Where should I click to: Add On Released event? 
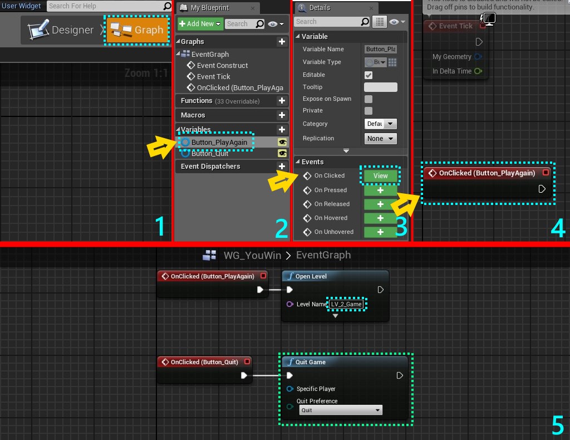click(x=380, y=204)
